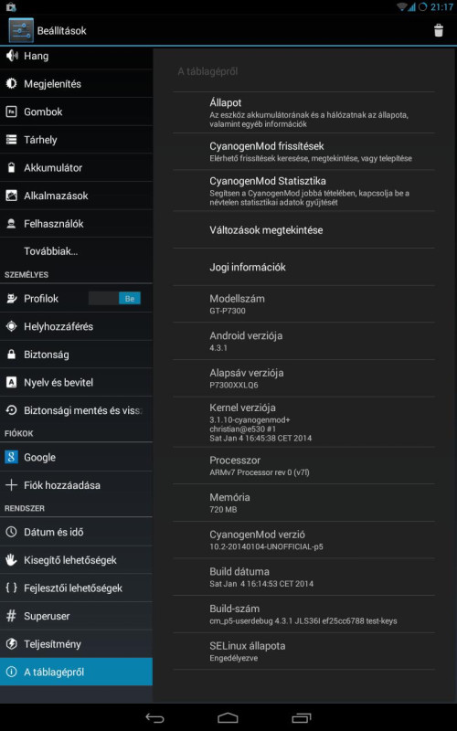Toggle the Profilok switch showing Be
Screen dimensions: 457x731
pos(115,299)
